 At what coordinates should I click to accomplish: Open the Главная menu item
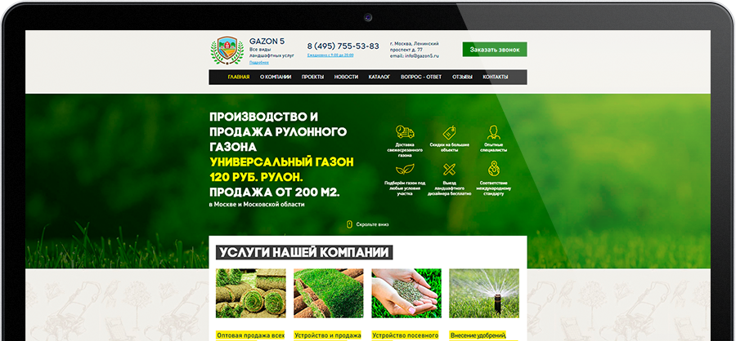tap(239, 77)
